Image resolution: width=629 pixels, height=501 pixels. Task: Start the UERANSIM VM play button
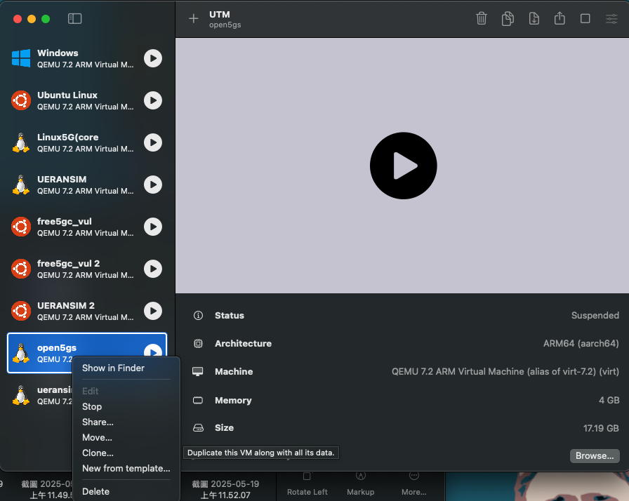pyautogui.click(x=153, y=185)
